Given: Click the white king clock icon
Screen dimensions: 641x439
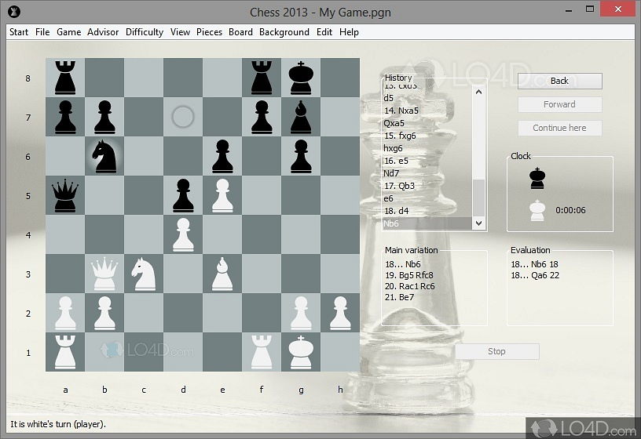Looking at the screenshot, I should click(x=537, y=210).
